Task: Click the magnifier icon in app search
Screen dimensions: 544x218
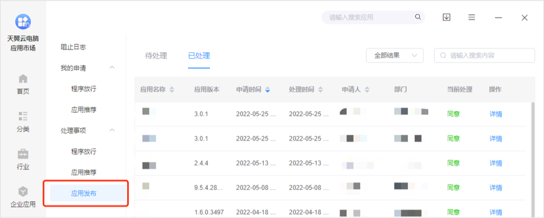Action: point(418,17)
